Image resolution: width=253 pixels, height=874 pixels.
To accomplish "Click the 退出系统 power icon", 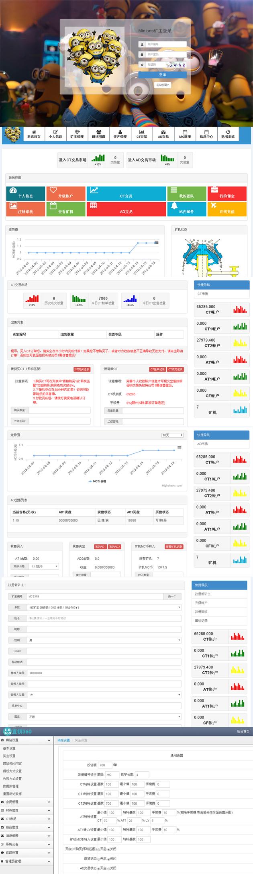I will pos(228,132).
